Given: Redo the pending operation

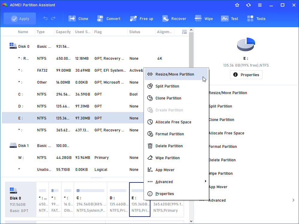Looking at the screenshot, I should click(x=54, y=18).
